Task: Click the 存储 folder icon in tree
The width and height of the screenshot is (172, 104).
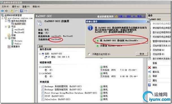Action: (9, 35)
